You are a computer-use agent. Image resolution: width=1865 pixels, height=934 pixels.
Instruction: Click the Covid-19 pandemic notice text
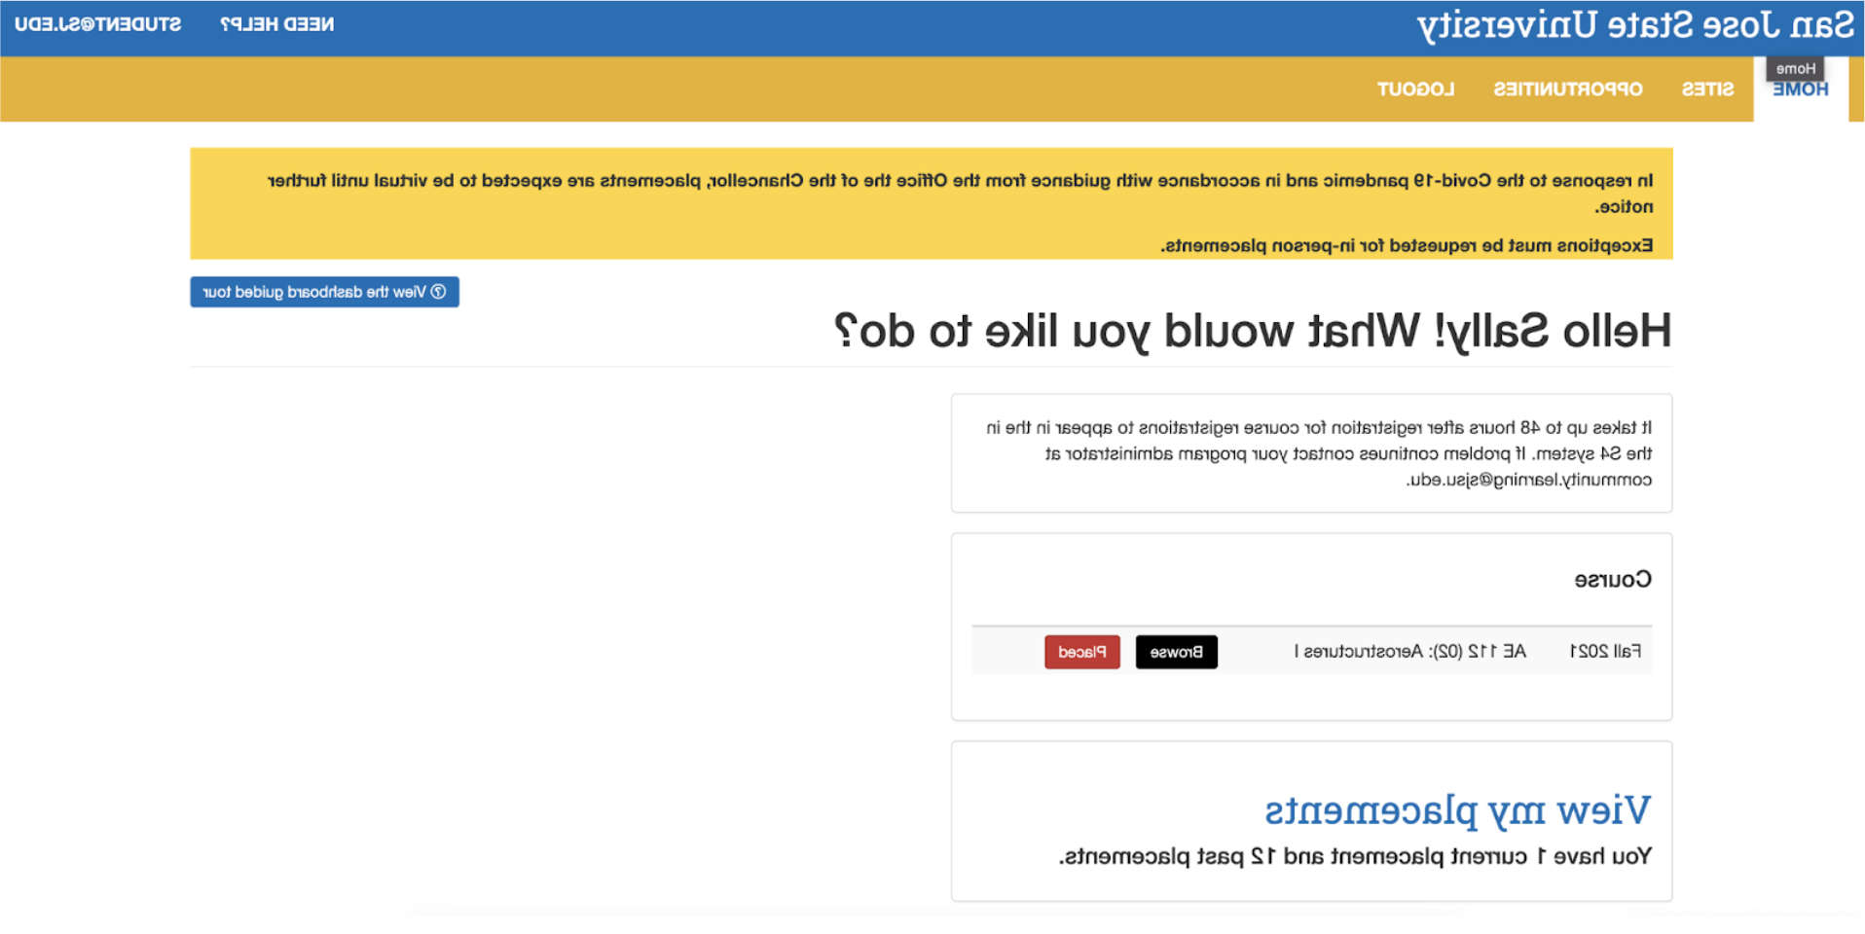tap(960, 193)
